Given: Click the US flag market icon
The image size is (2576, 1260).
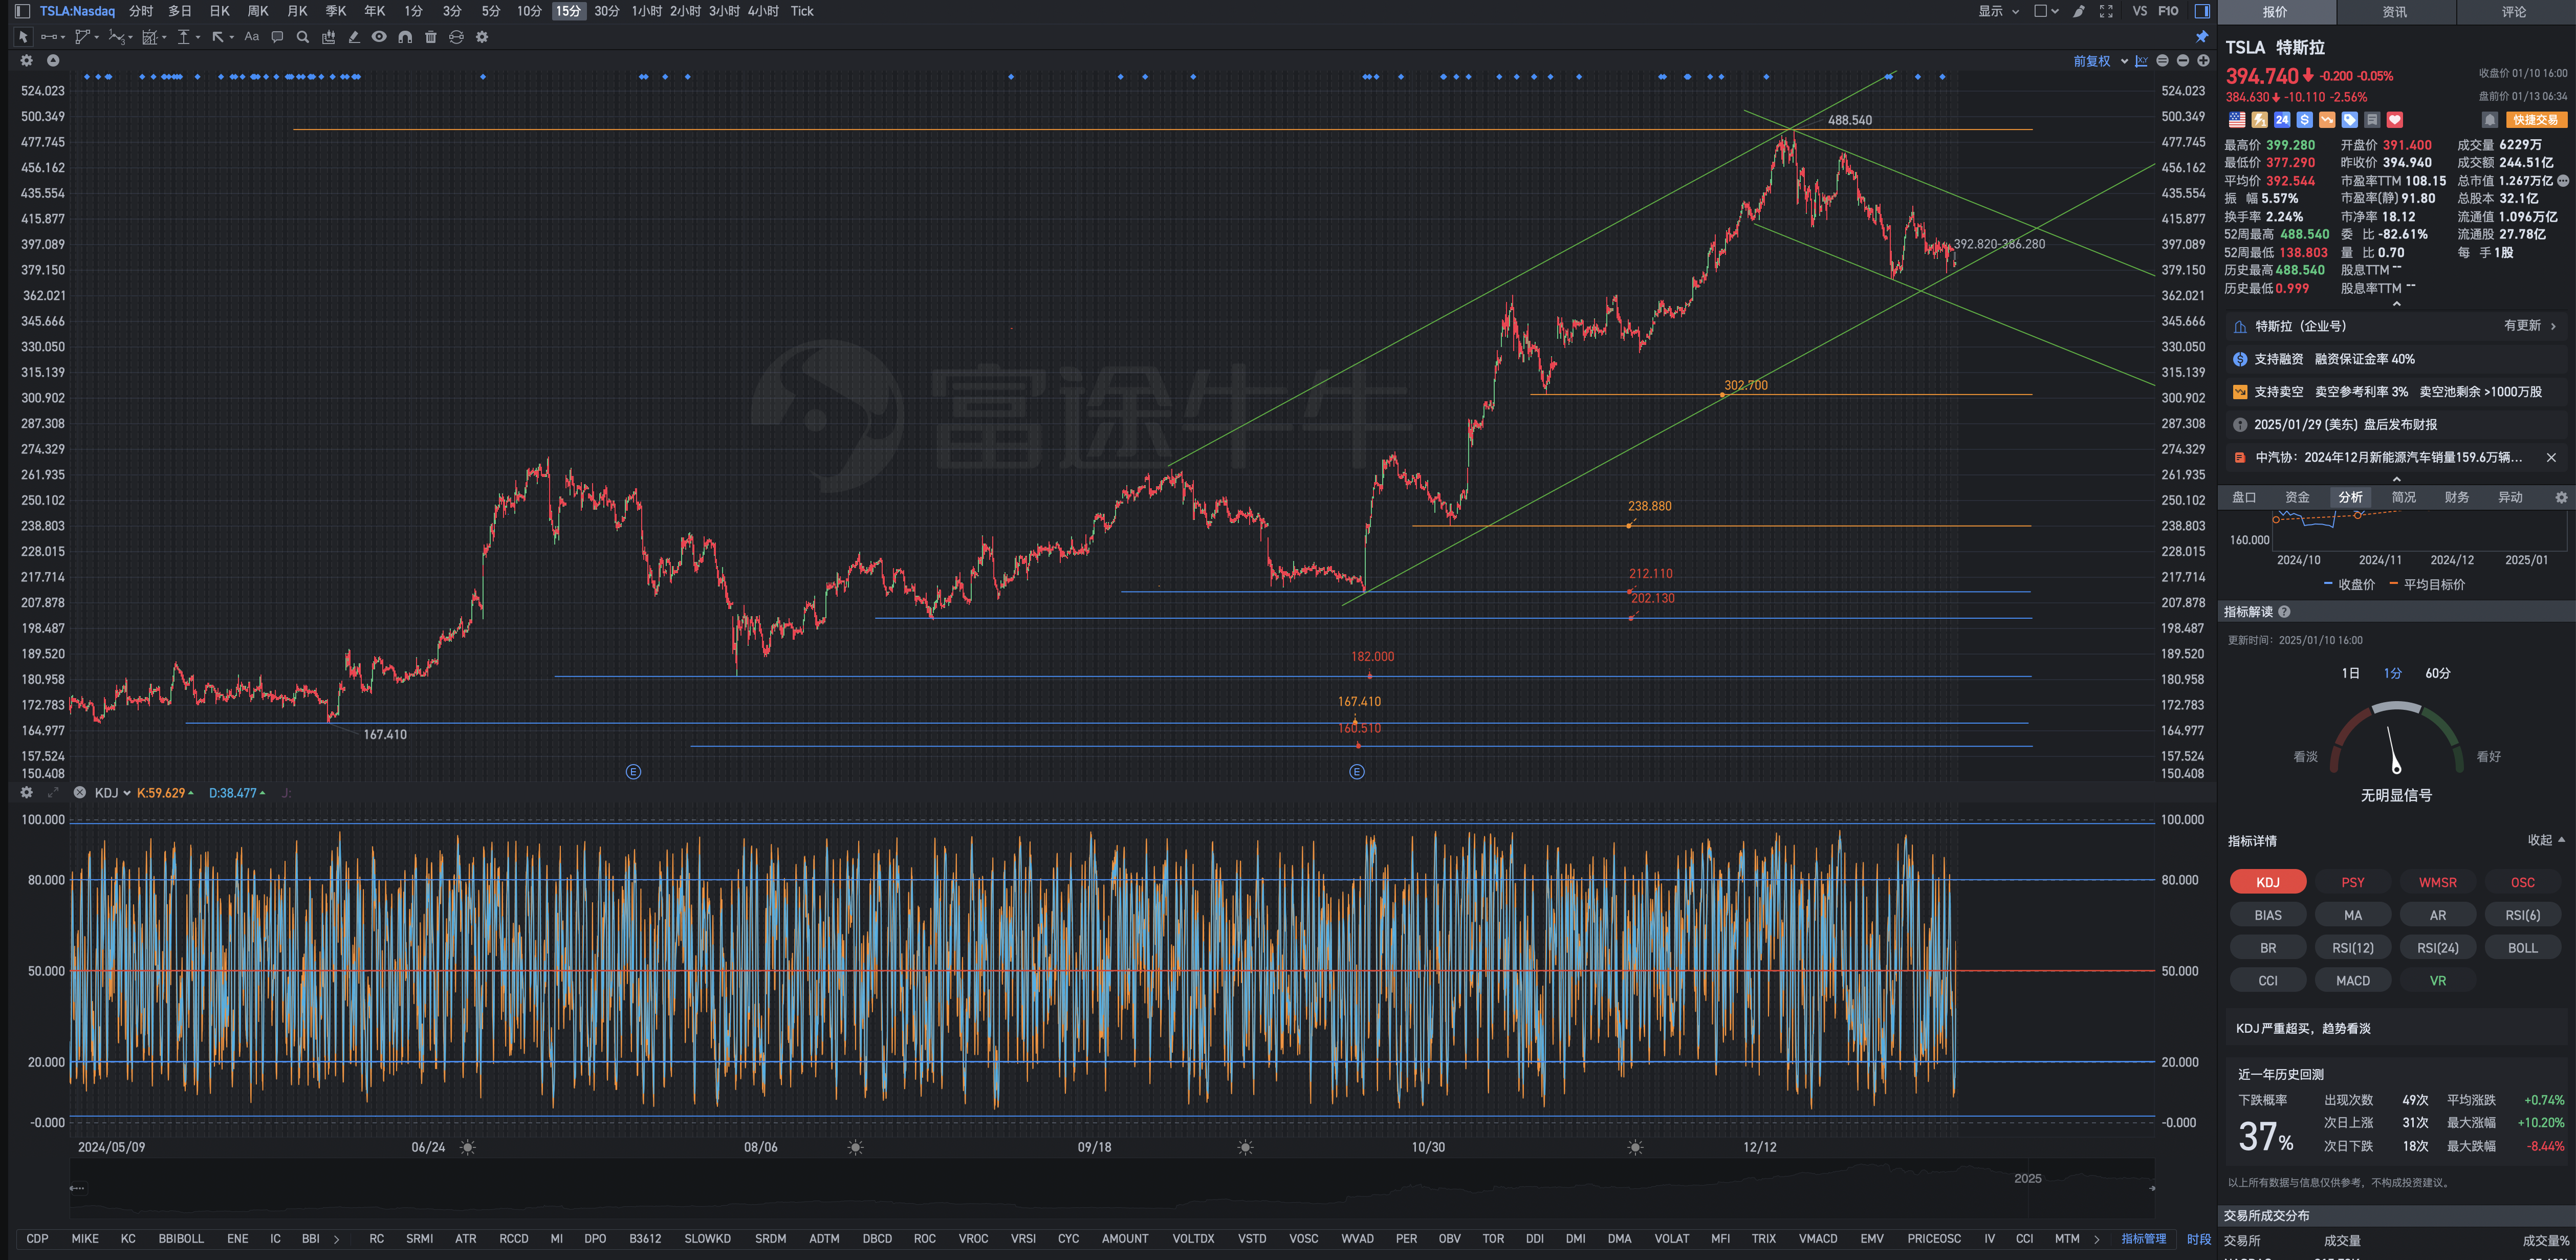Looking at the screenshot, I should pyautogui.click(x=2237, y=120).
